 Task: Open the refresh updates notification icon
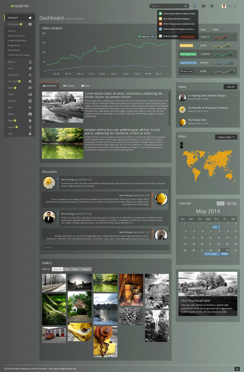pos(195,6)
